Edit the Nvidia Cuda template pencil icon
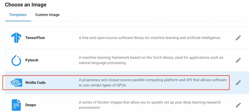 tap(238, 83)
